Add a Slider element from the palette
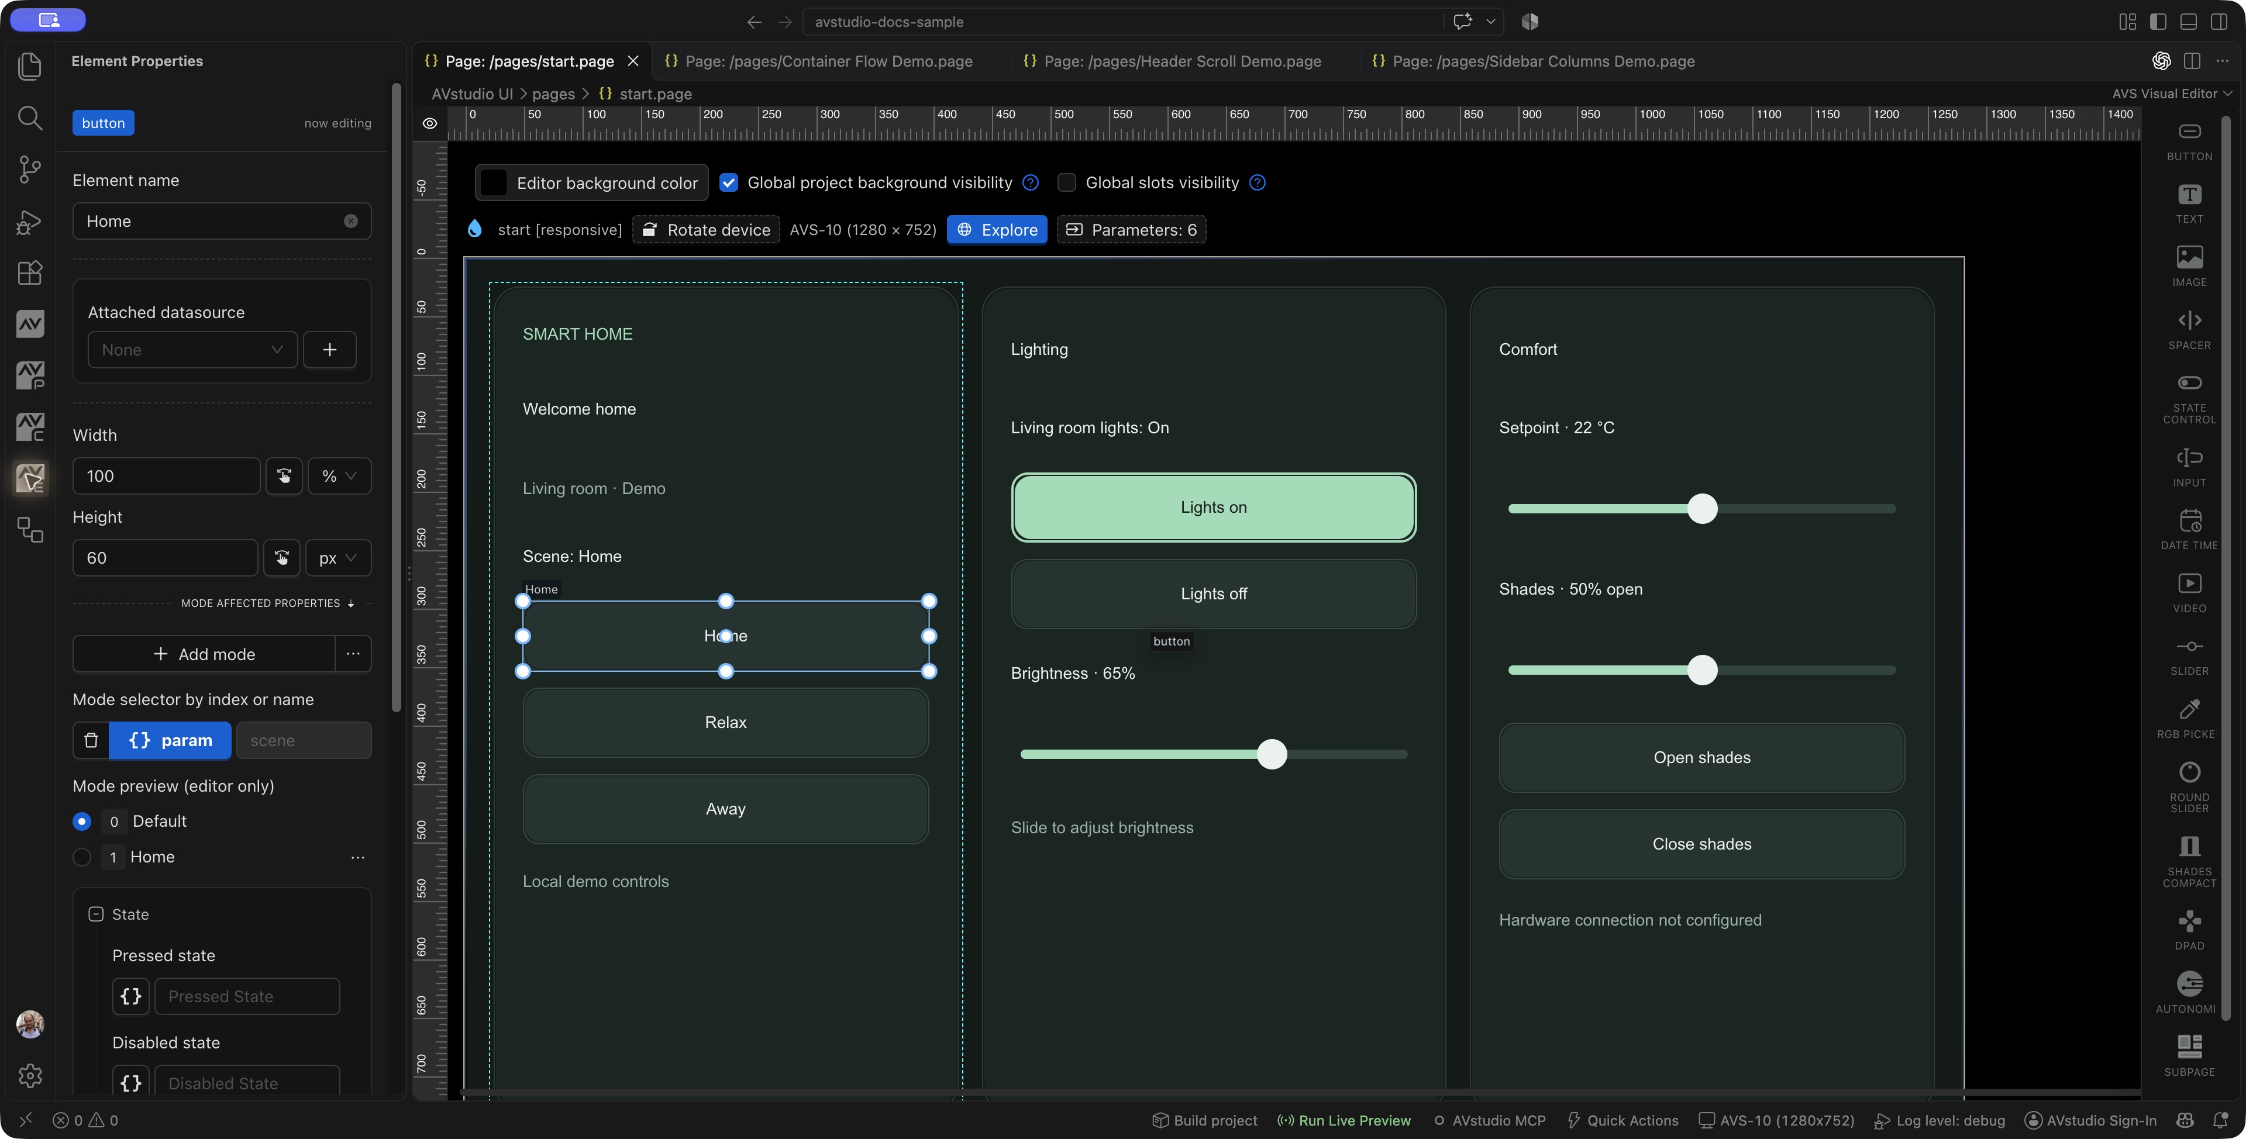 (x=2189, y=656)
